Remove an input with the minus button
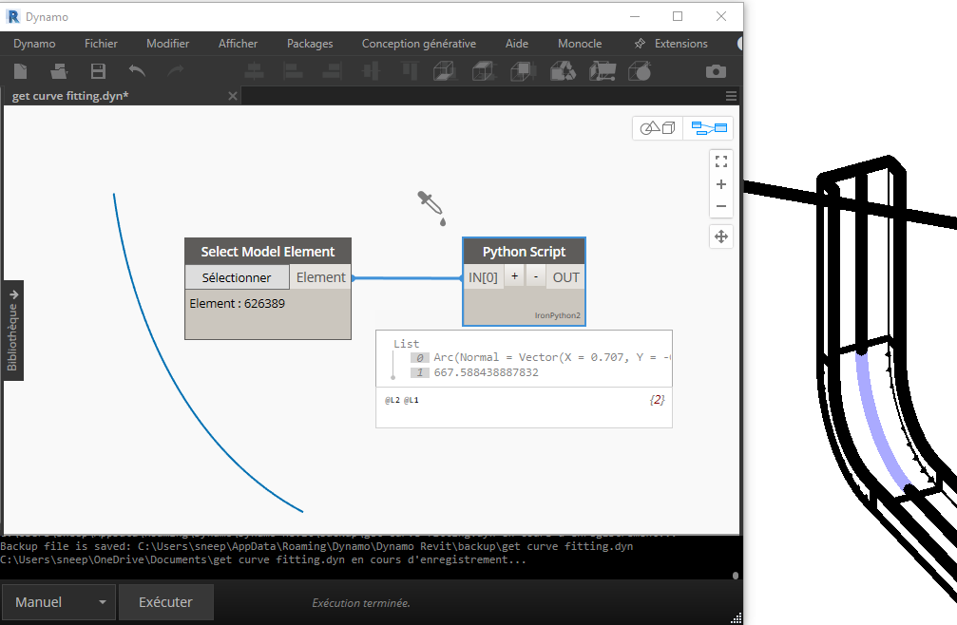Screen dimensions: 957x625 click(x=536, y=276)
